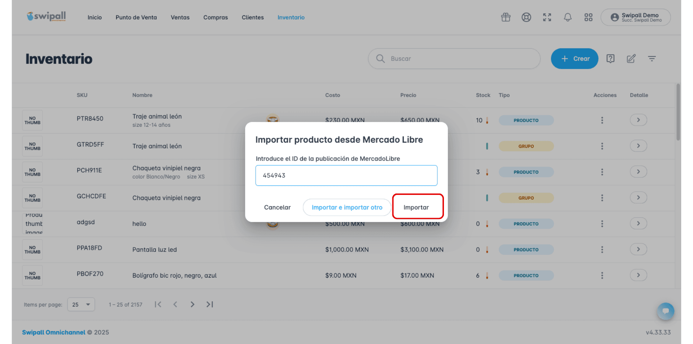Expand detail for PTR8450 row

click(638, 120)
